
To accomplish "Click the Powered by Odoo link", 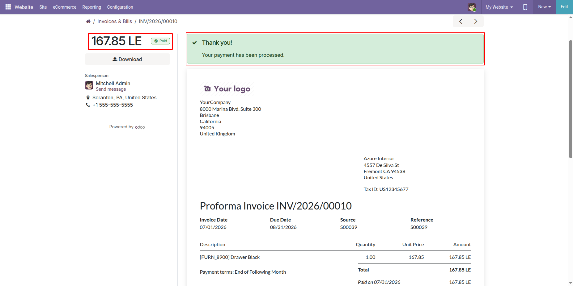I will point(127,127).
